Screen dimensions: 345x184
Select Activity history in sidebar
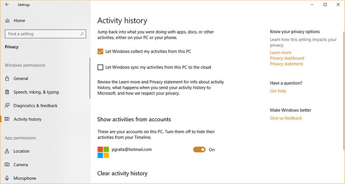28,119
